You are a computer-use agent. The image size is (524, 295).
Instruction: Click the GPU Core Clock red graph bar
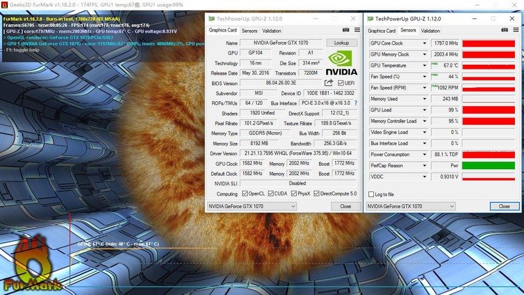point(488,43)
